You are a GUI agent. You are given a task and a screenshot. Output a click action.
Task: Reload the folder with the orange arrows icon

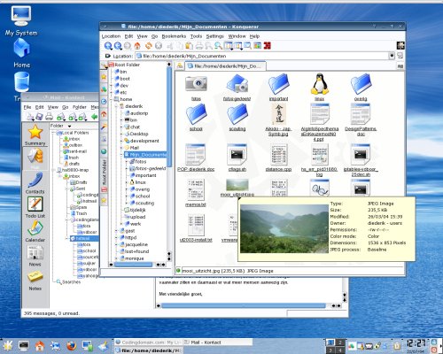(149, 46)
